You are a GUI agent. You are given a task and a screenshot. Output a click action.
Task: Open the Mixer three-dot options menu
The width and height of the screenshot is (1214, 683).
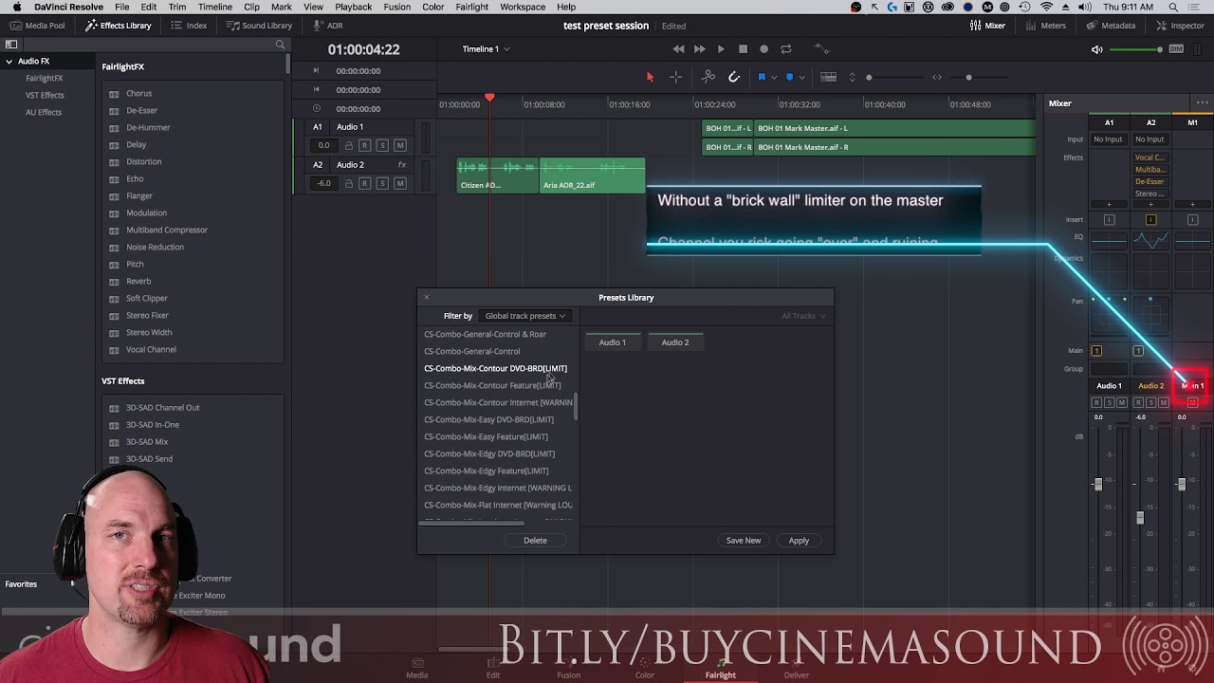click(1202, 103)
